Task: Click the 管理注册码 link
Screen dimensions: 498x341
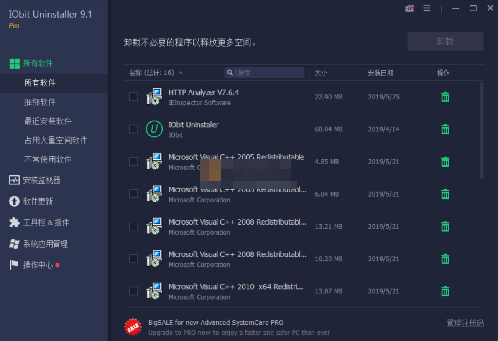Action: click(465, 323)
